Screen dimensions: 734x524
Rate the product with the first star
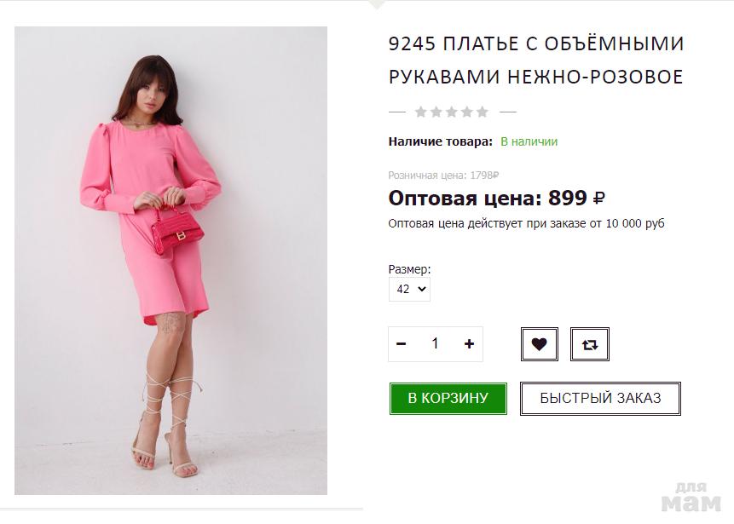tap(421, 112)
